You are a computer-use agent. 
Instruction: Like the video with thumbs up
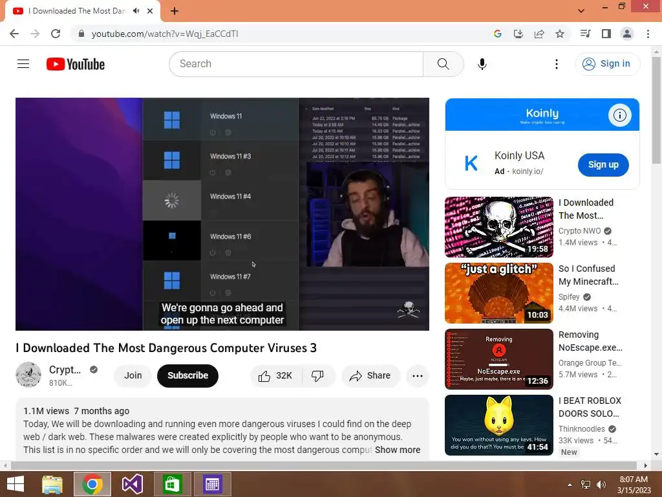click(x=275, y=376)
